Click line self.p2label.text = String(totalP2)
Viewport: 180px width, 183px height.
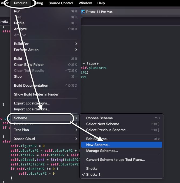(45, 160)
